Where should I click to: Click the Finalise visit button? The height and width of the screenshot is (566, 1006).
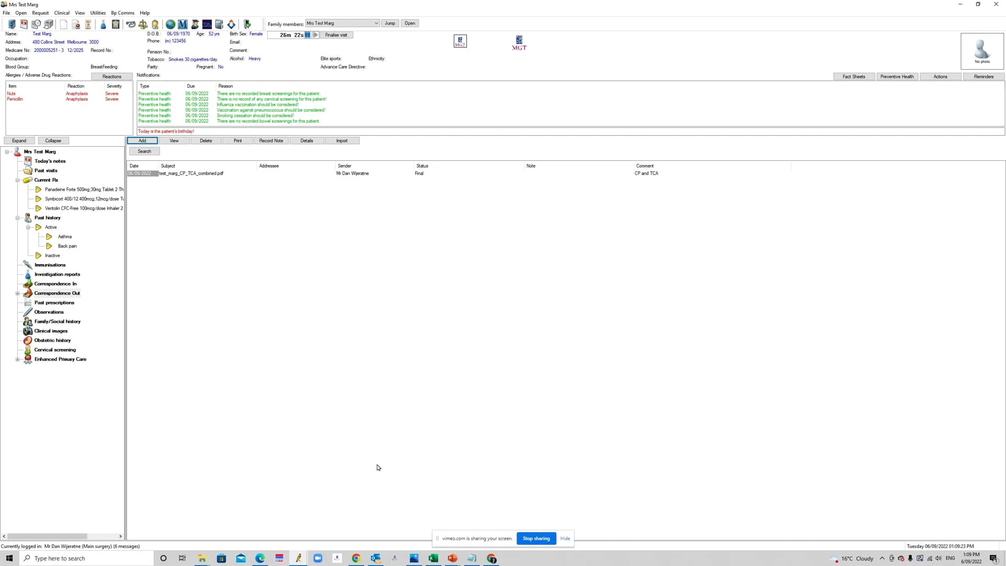click(336, 35)
